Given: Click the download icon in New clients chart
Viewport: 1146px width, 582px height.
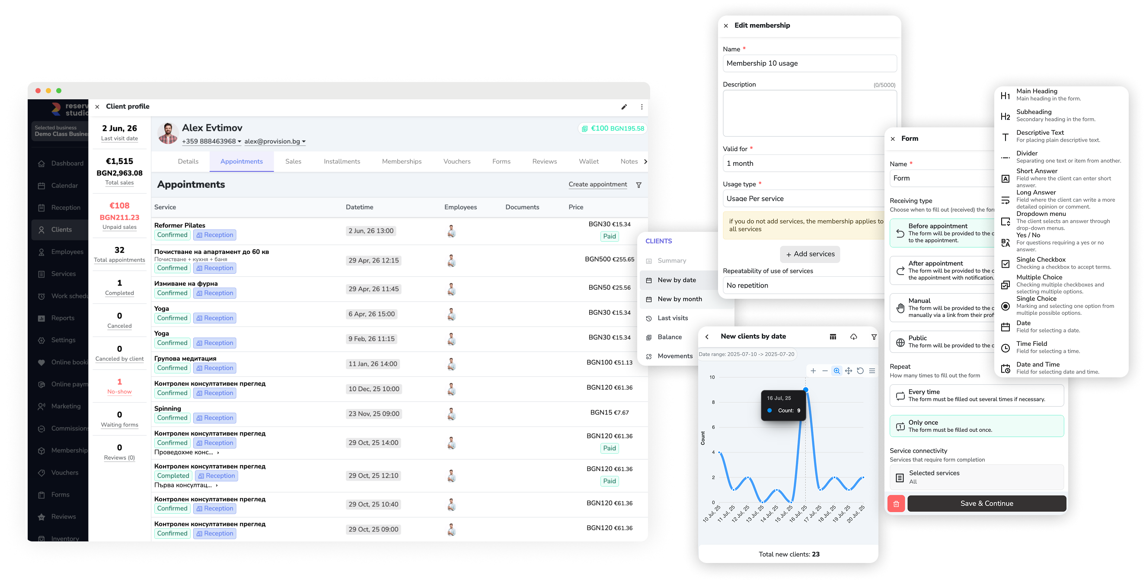Looking at the screenshot, I should 853,337.
